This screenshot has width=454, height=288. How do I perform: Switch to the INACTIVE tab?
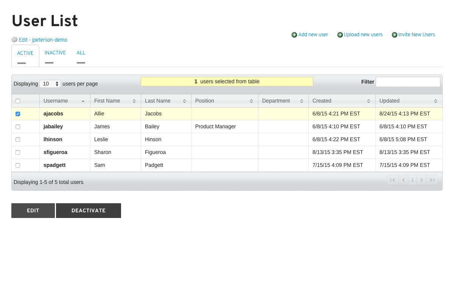tap(55, 53)
